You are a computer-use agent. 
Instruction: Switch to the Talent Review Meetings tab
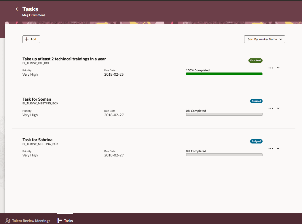(28, 221)
